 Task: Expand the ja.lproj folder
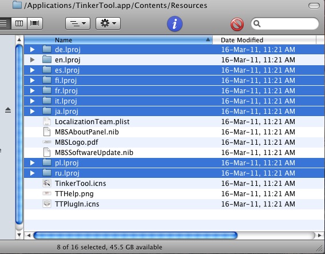point(32,111)
